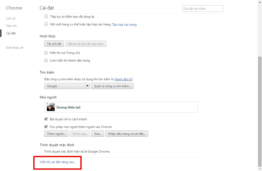
Task: Open the 'Tập hợp các trang' link
Action: pyautogui.click(x=124, y=25)
